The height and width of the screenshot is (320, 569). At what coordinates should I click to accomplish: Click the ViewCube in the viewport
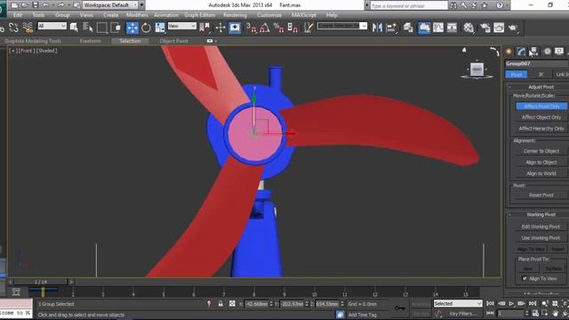(x=477, y=69)
